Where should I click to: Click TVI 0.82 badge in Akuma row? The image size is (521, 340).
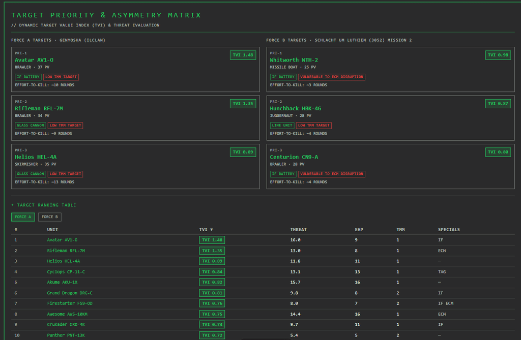tap(212, 282)
